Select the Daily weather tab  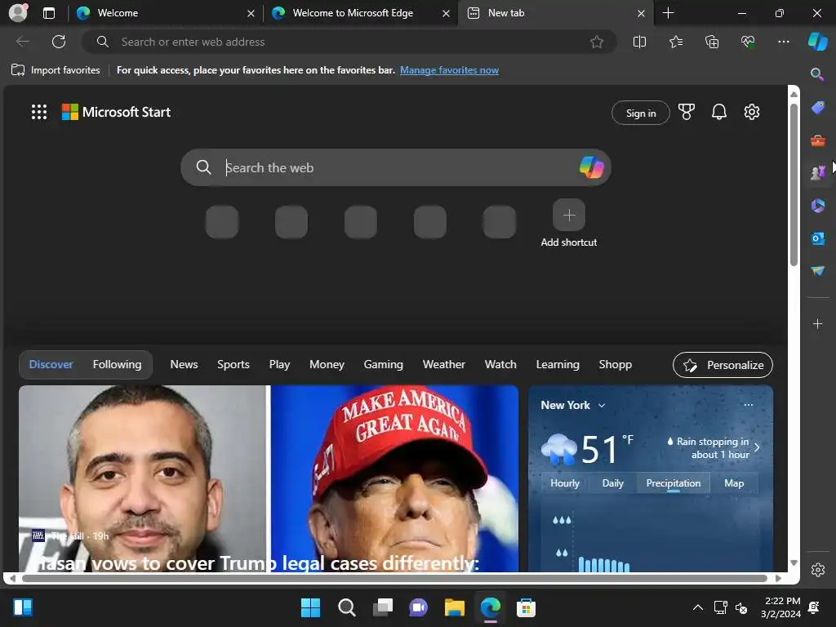(612, 483)
